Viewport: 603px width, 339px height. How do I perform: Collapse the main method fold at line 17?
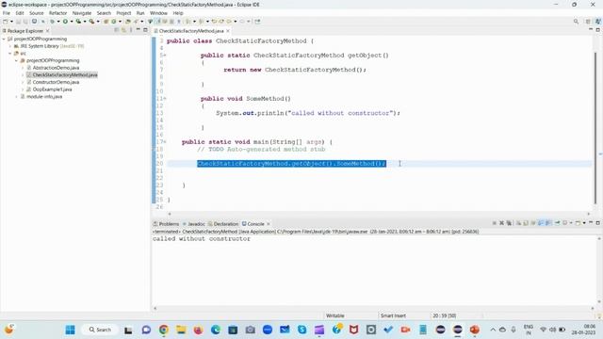pyautogui.click(x=165, y=142)
